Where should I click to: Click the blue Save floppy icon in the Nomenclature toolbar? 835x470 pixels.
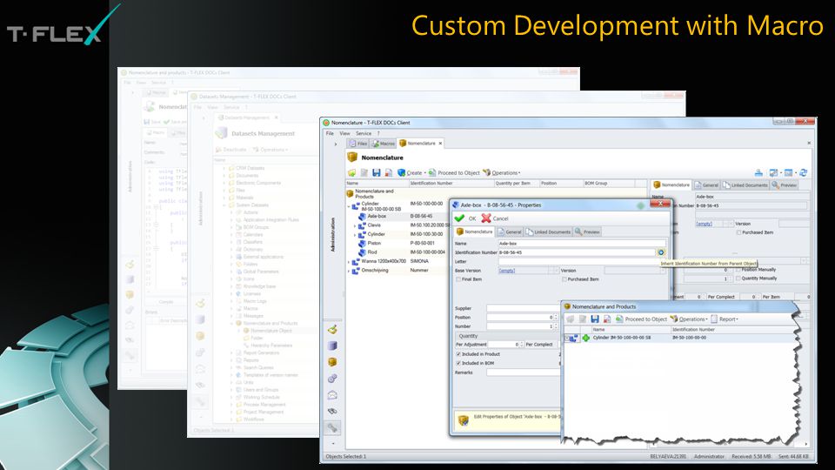pos(377,172)
